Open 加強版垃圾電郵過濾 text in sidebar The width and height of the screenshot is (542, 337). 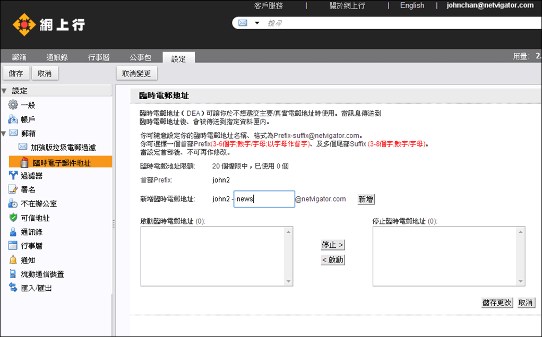[x=63, y=148]
